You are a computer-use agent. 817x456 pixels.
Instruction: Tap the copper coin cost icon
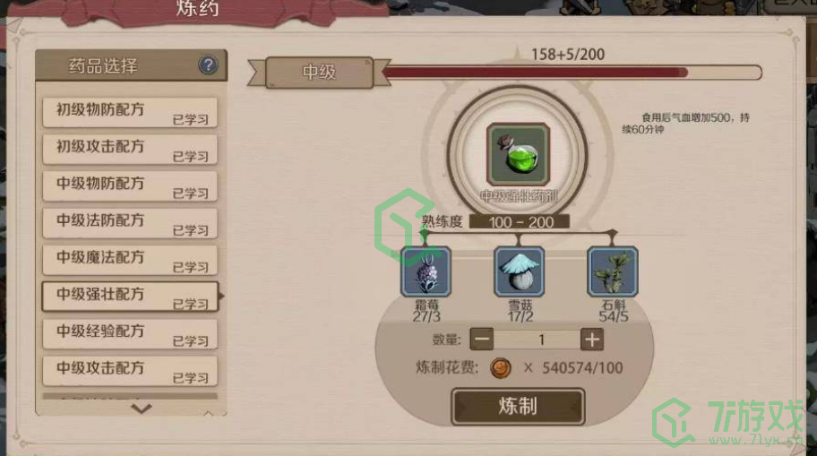pos(501,368)
